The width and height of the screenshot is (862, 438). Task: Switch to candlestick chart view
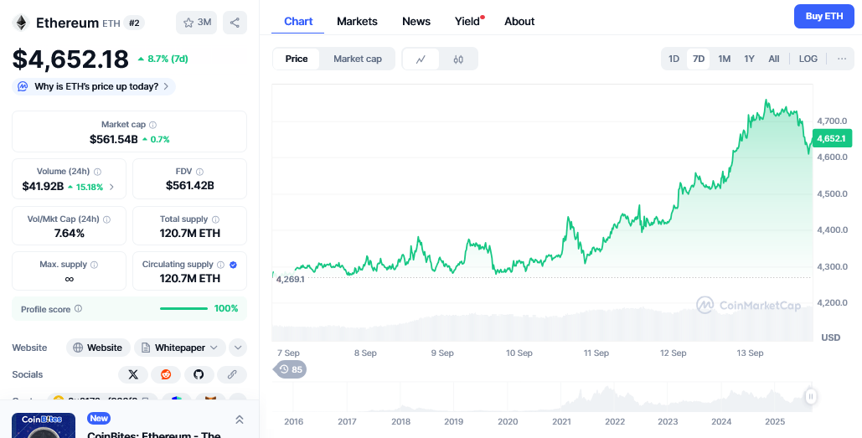(x=458, y=59)
